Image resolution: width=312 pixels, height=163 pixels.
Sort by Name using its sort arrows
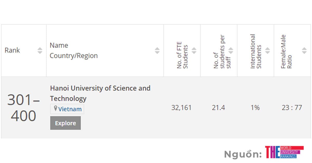tap(157, 51)
